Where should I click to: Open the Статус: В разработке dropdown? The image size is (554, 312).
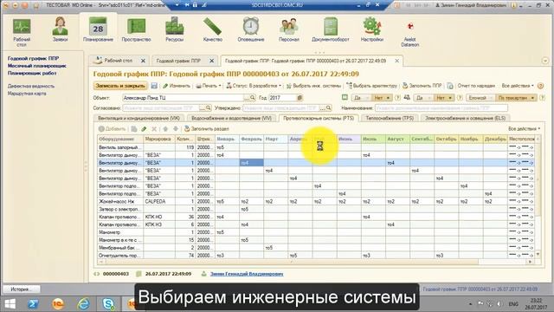(254, 86)
